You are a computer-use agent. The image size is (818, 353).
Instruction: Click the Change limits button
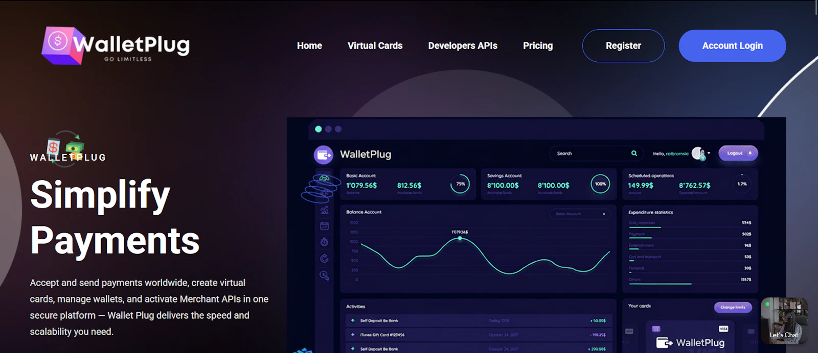point(733,307)
